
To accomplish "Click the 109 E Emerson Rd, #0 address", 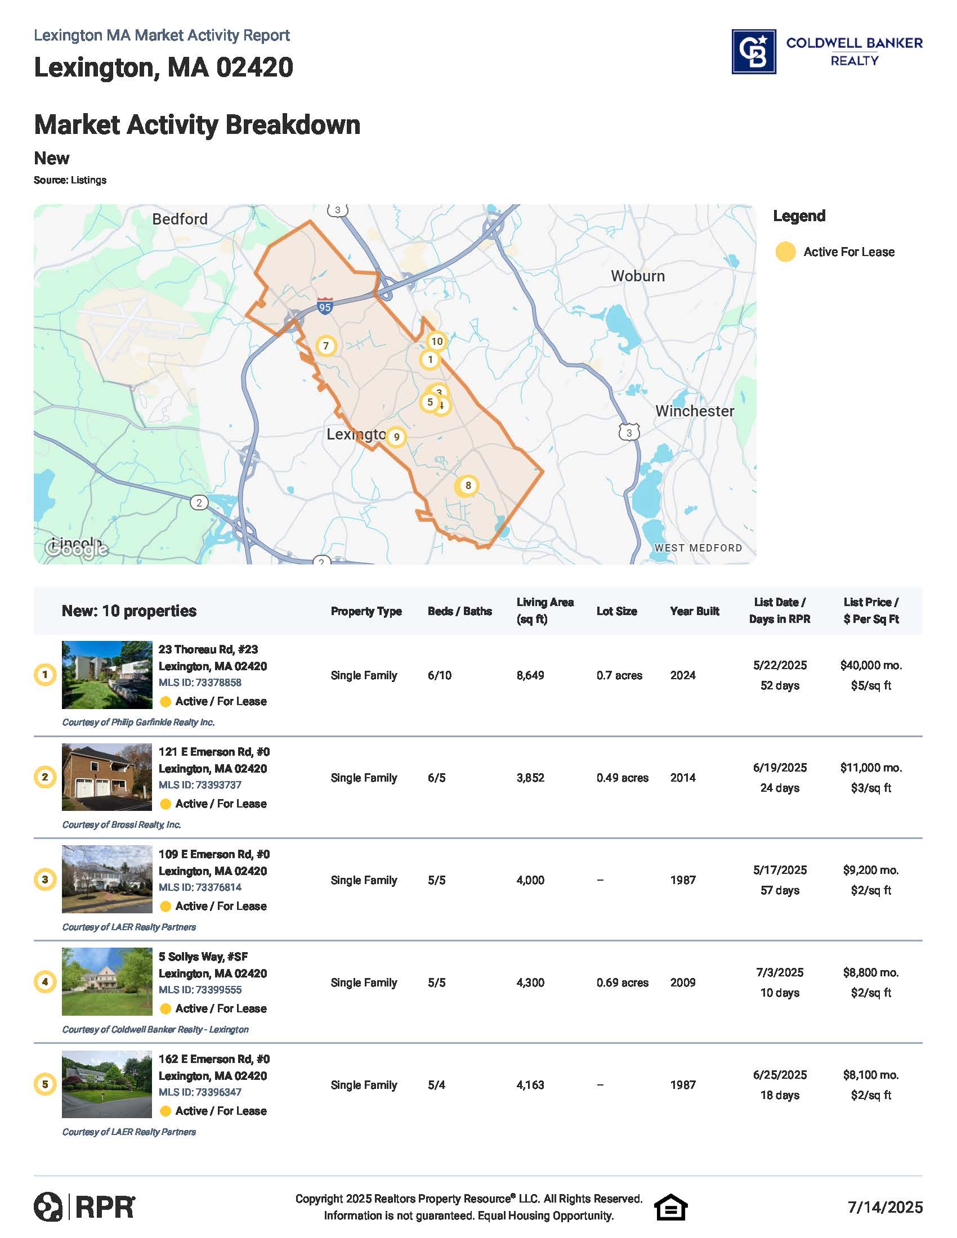I will [214, 854].
